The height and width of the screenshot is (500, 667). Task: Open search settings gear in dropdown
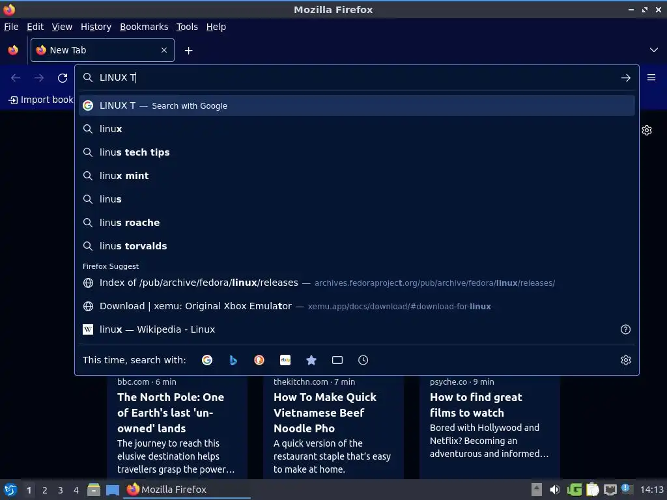coord(626,360)
